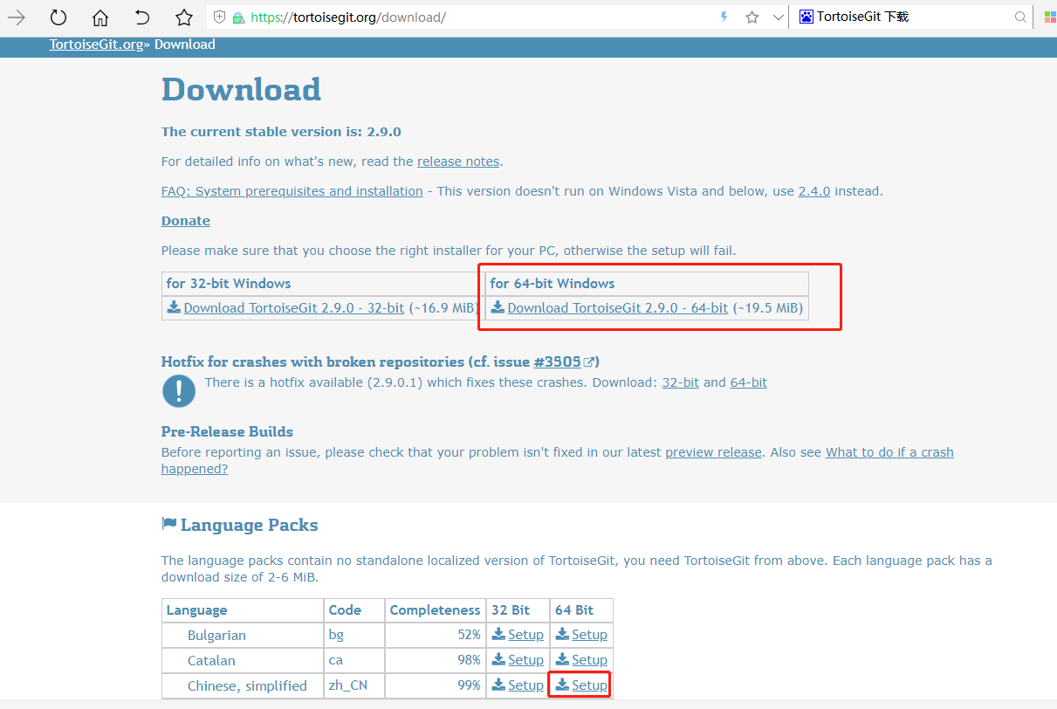Click the Language column header
Screen dimensions: 1057x709
point(243,610)
